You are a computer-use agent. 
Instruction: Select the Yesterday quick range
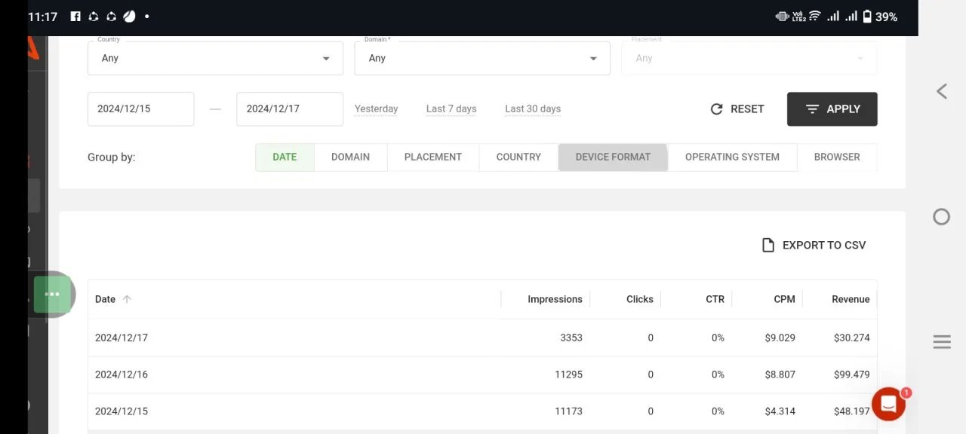[376, 108]
